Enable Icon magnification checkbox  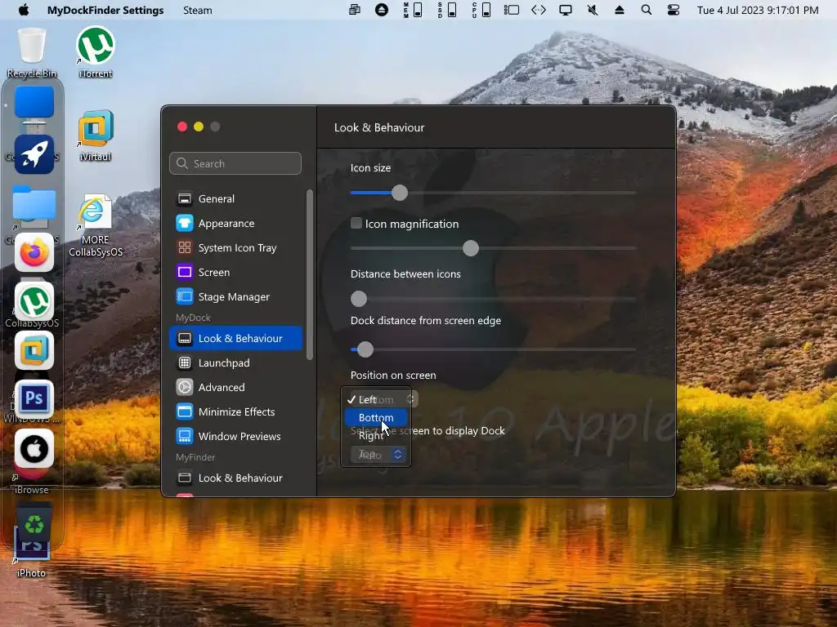356,224
